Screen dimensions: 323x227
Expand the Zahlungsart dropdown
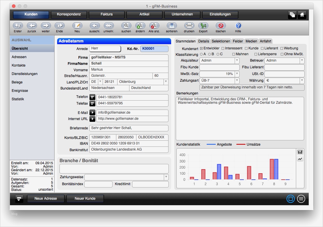[237, 81]
